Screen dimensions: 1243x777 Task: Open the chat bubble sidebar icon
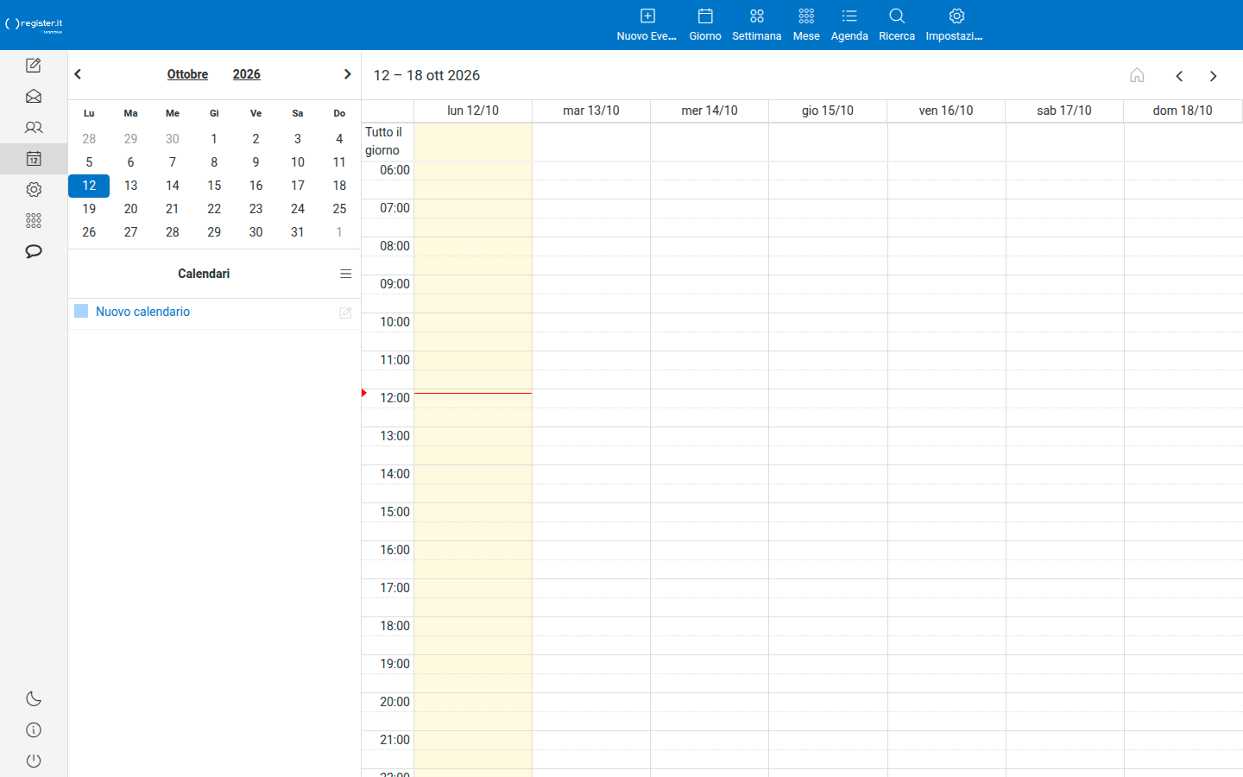click(34, 252)
